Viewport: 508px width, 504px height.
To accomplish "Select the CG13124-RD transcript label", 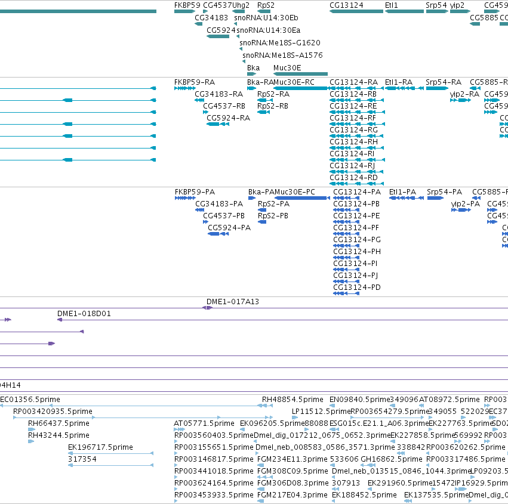I will tap(353, 178).
